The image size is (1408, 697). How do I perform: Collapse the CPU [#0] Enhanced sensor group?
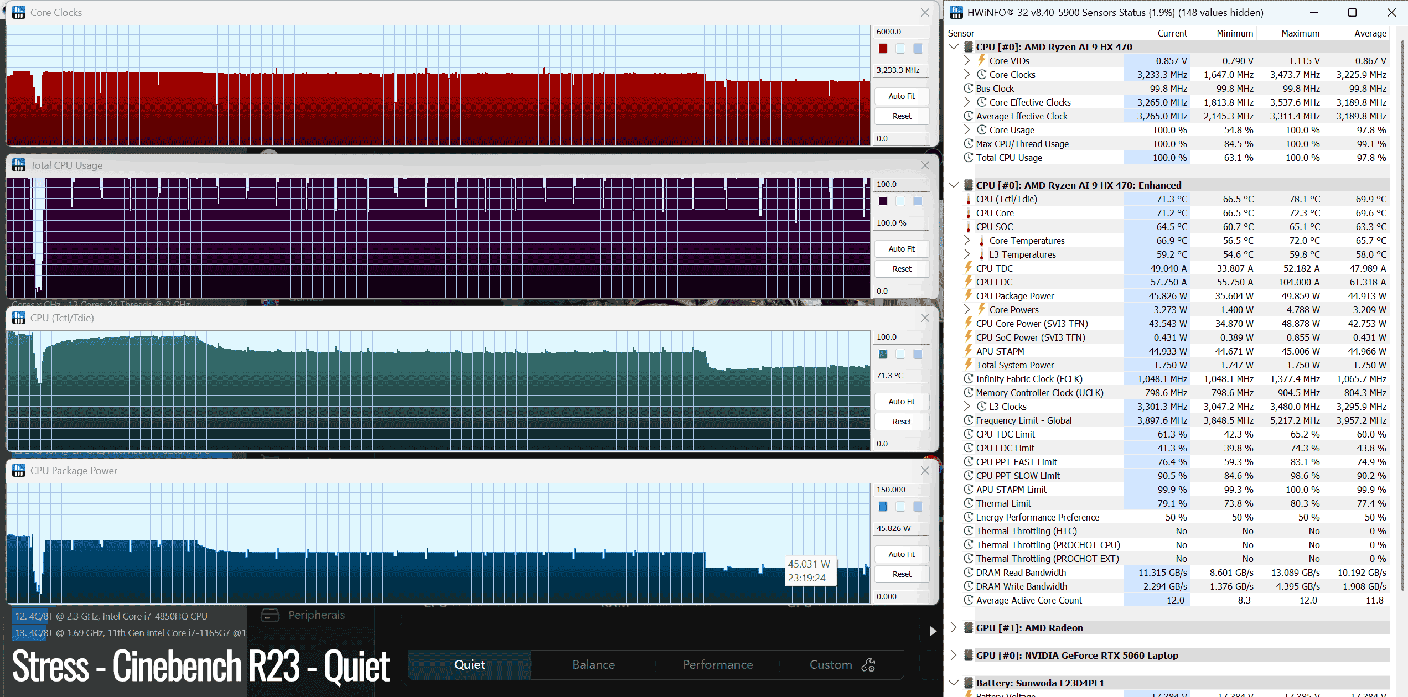954,185
